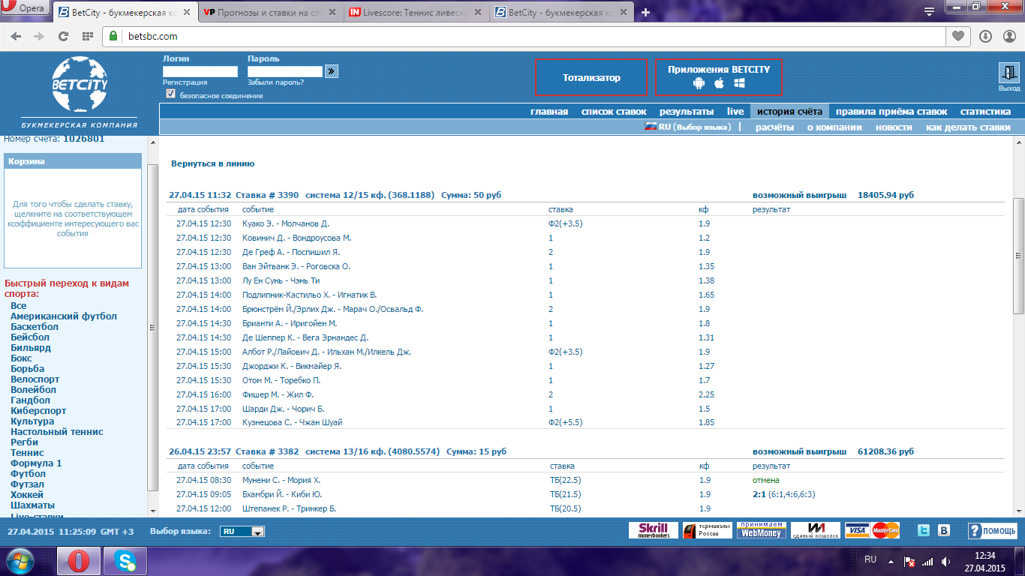Image resolution: width=1025 pixels, height=576 pixels.
Task: Switch to the VP Прогнозы и ставки tab
Action: [x=270, y=12]
